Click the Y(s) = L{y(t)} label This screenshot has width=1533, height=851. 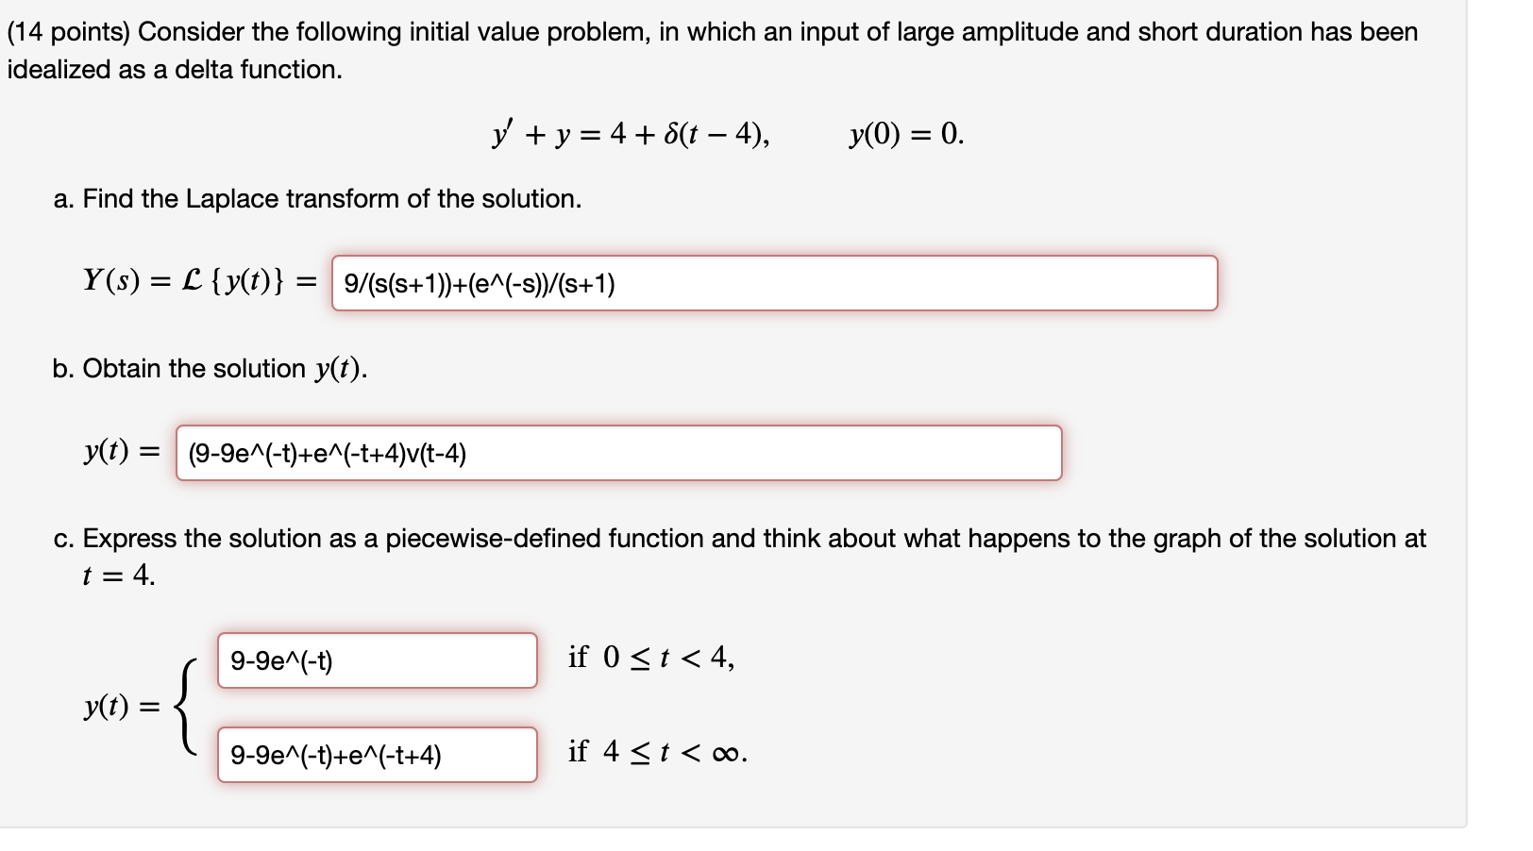(198, 281)
